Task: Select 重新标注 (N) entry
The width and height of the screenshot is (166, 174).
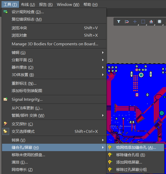Action: point(54,83)
